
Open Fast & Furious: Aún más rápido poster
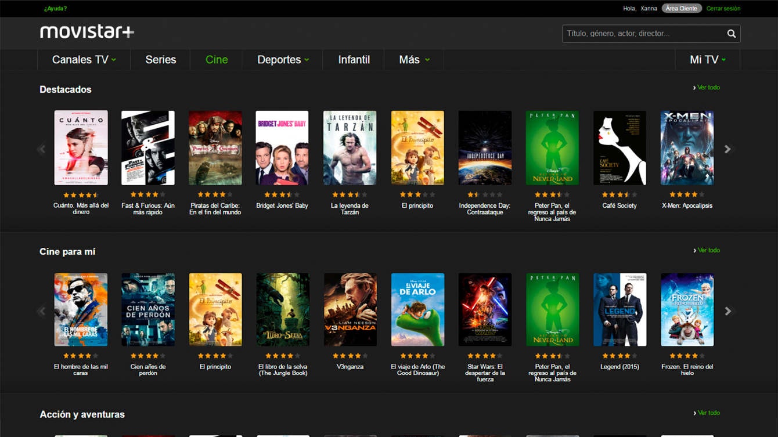[148, 148]
